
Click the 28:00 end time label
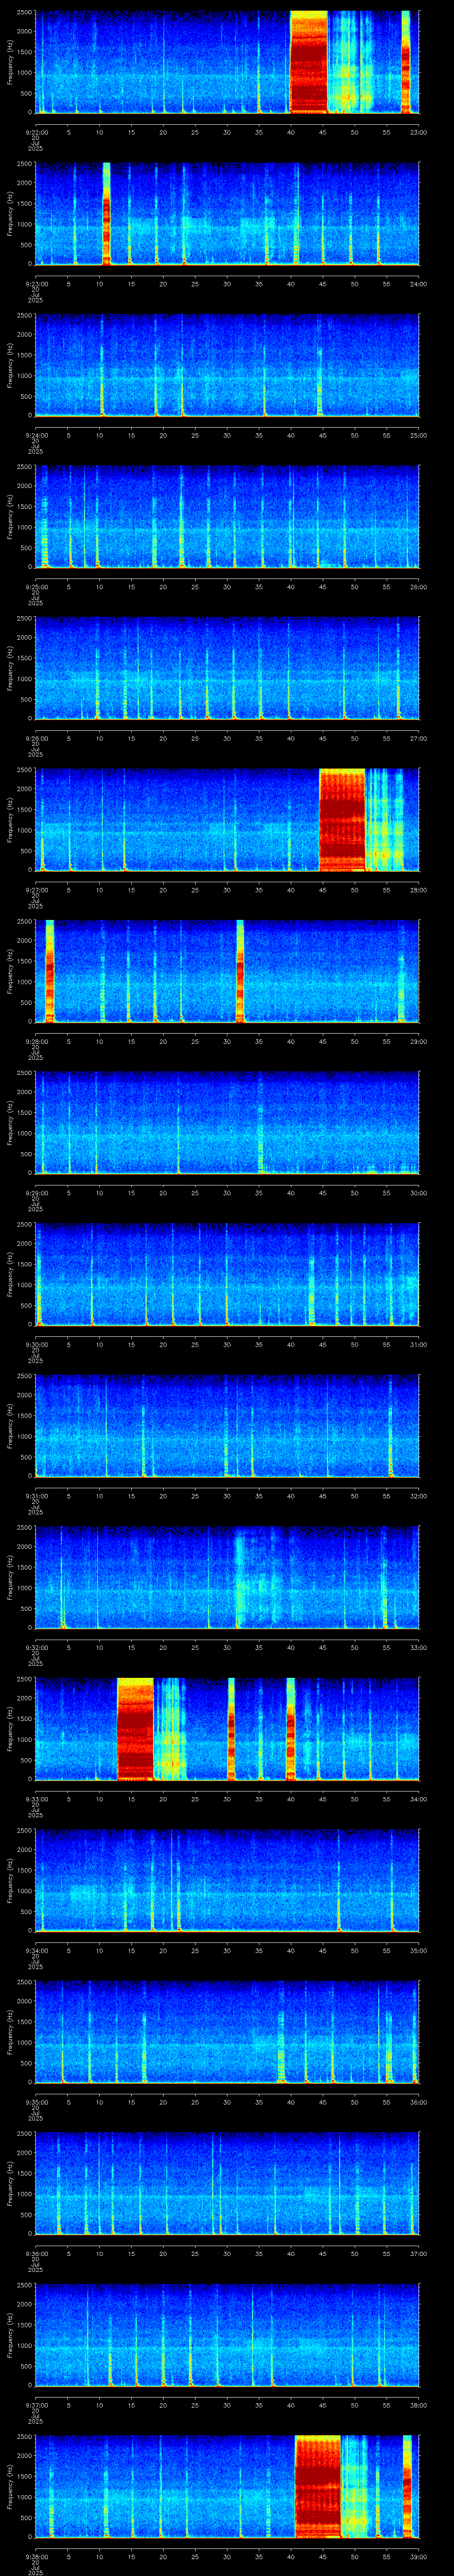pos(418,890)
